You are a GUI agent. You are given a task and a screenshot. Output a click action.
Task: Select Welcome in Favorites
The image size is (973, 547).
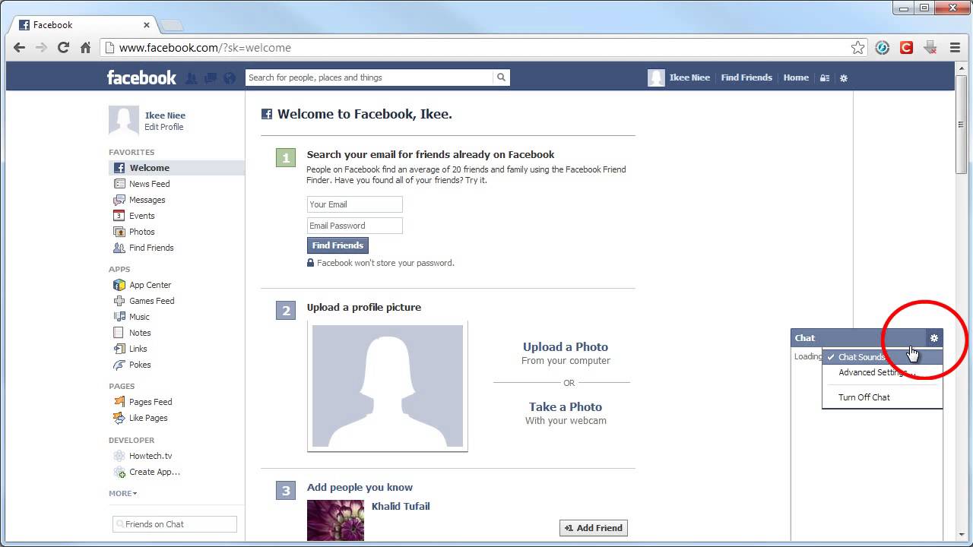(x=176, y=168)
